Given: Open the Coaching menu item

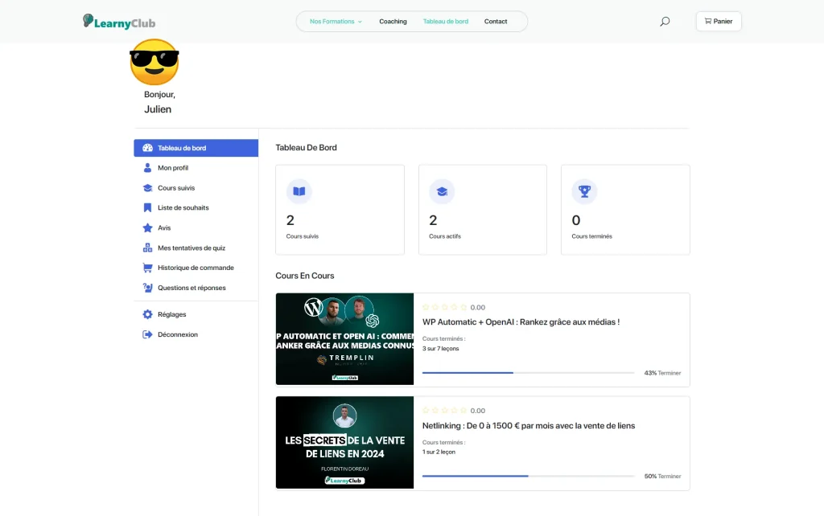Looking at the screenshot, I should 393,22.
